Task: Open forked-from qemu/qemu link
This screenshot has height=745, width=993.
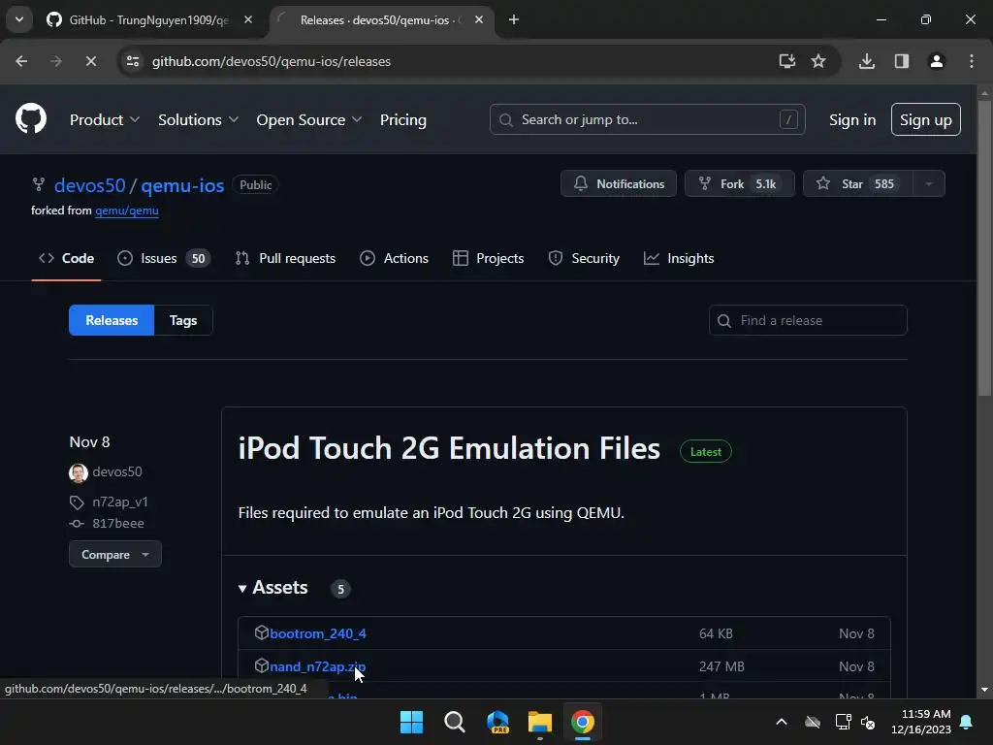Action: (127, 211)
